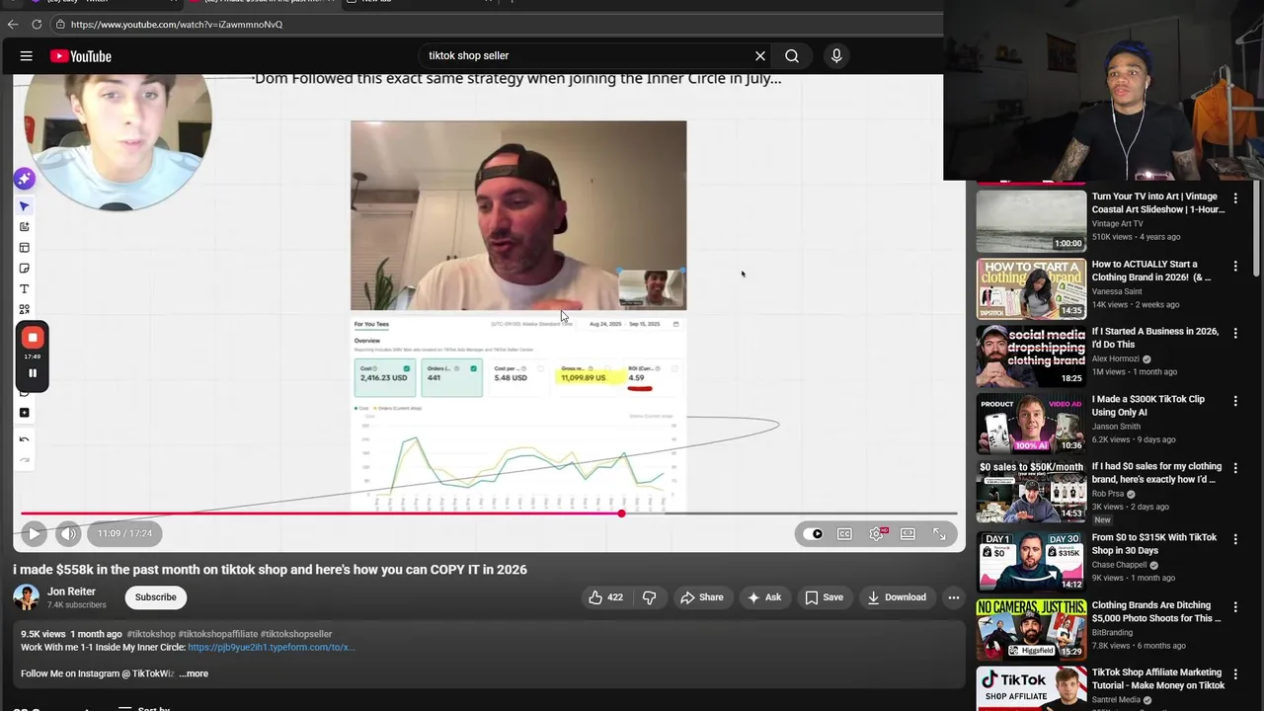1264x711 pixels.
Task: Open the '$0 sales to $50K/month' thumbnail
Action: (x=1031, y=491)
